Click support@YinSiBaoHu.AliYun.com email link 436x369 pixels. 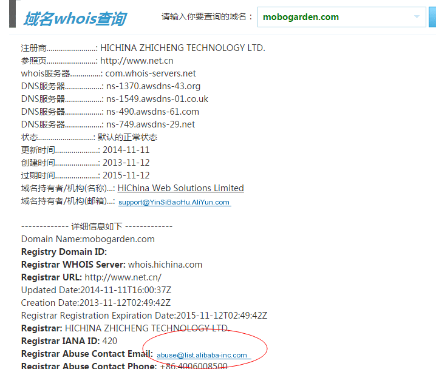coord(175,202)
